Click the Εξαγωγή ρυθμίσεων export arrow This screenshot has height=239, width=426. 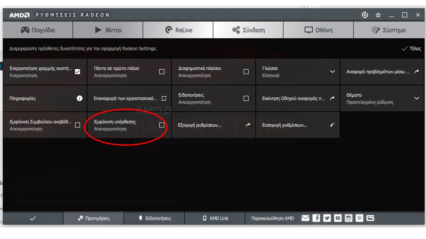tap(248, 125)
